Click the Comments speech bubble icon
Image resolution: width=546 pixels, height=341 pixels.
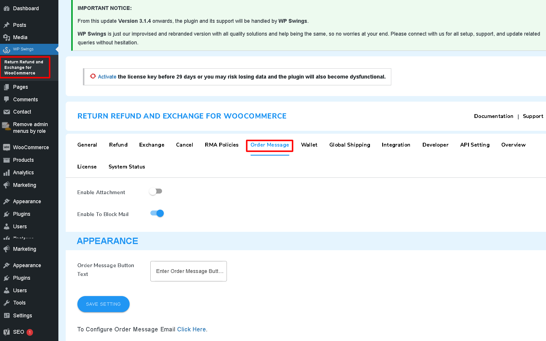(x=6, y=100)
